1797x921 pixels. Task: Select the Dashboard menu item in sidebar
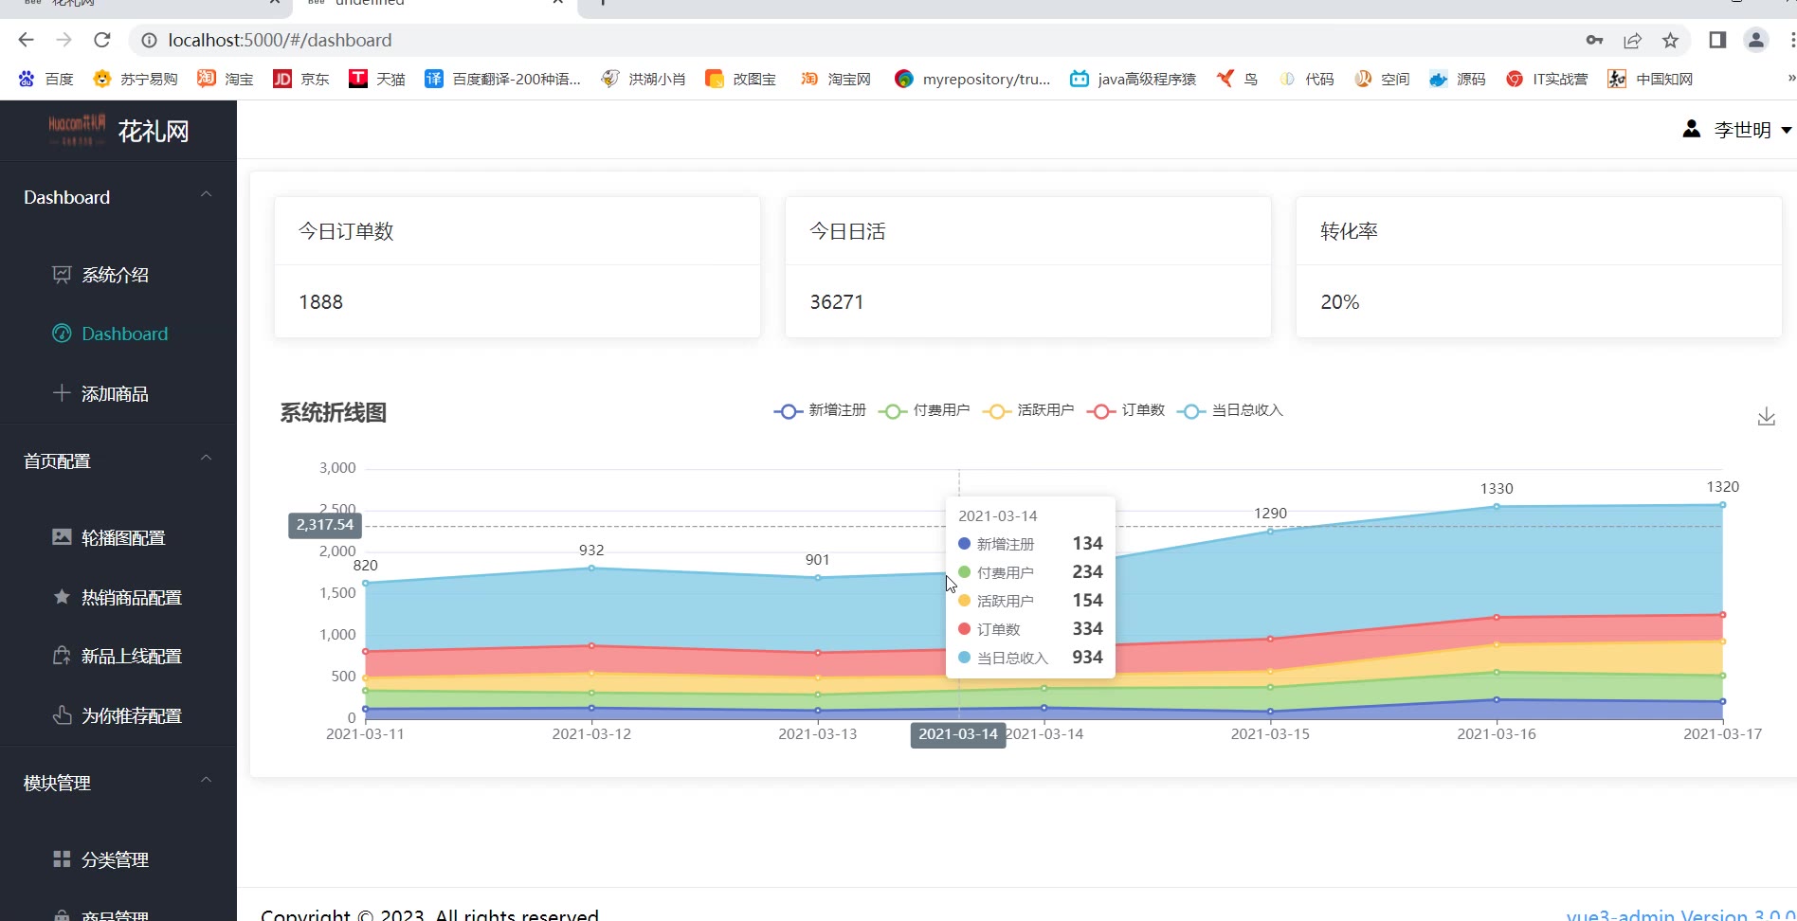tap(118, 334)
